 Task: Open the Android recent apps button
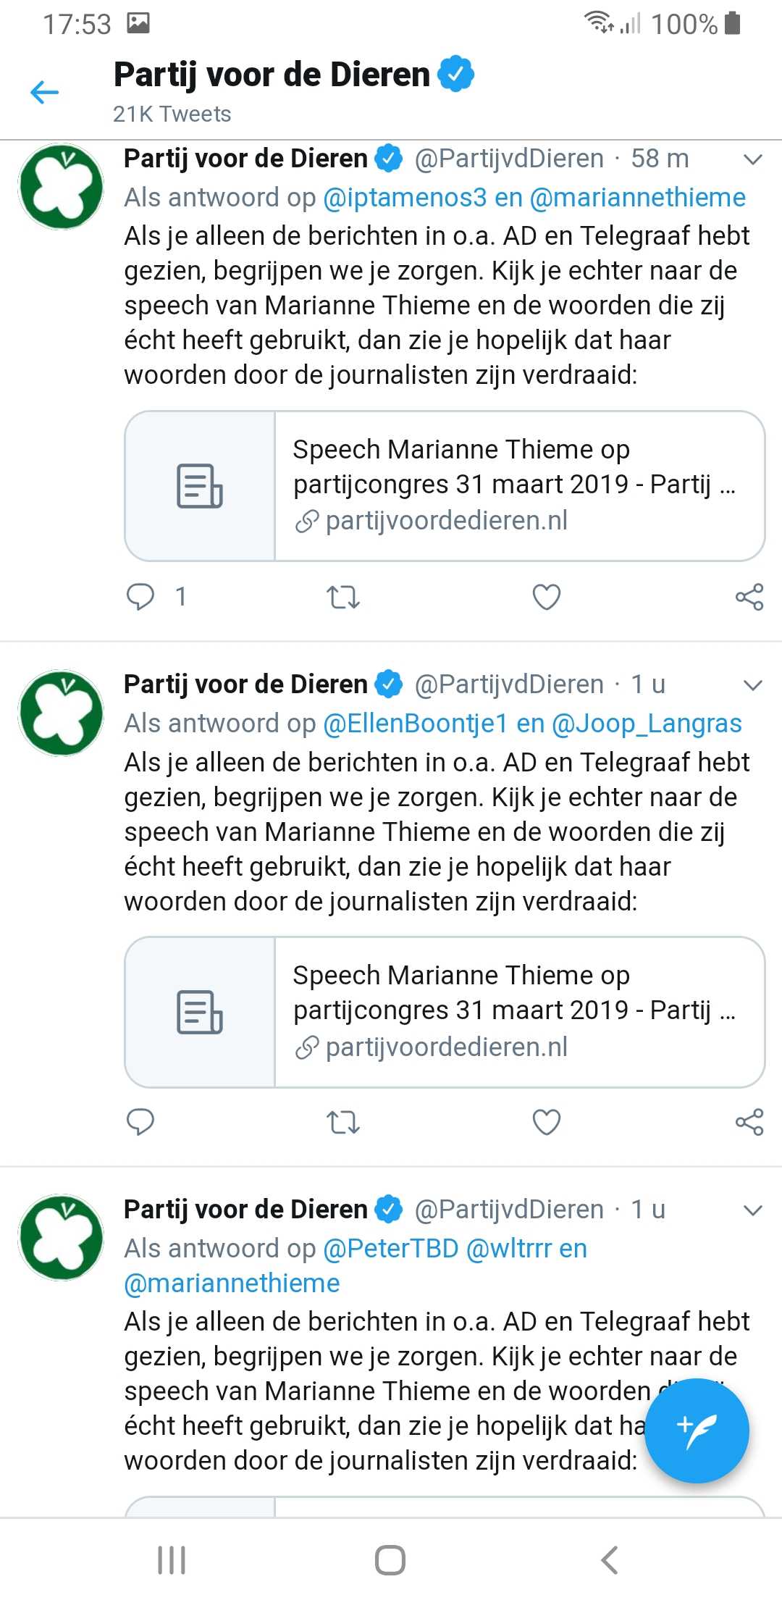[172, 1559]
